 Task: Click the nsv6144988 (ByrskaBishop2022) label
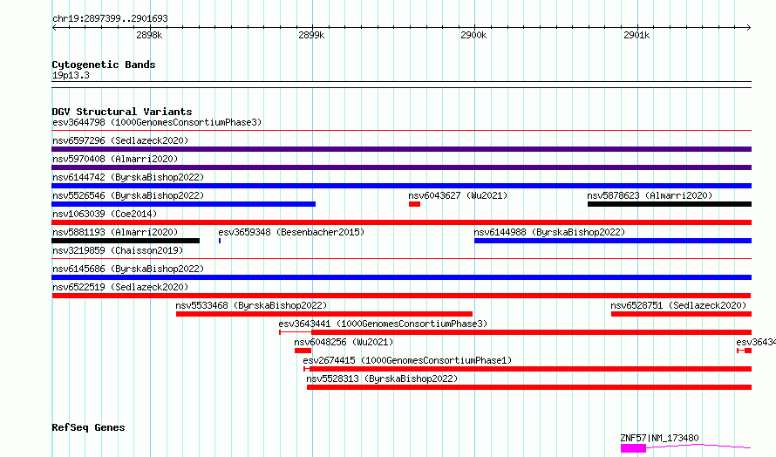pos(549,232)
